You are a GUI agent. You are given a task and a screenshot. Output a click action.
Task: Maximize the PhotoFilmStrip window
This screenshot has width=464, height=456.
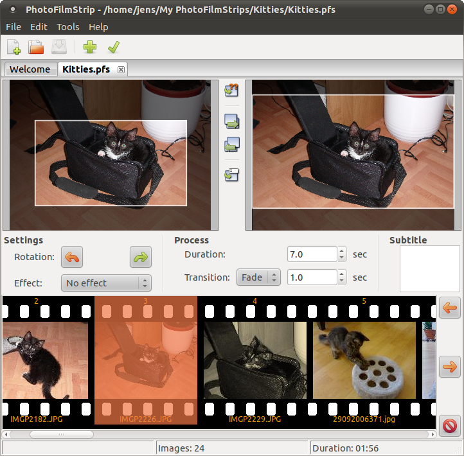(440, 10)
